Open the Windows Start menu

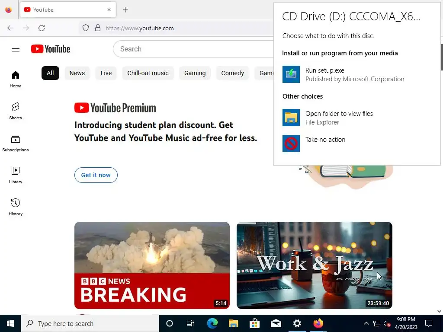pos(10,323)
